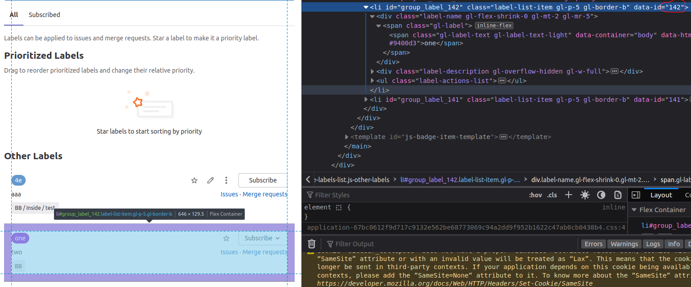Open Merge requests link for label 4e
The height and width of the screenshot is (287, 691).
(265, 194)
